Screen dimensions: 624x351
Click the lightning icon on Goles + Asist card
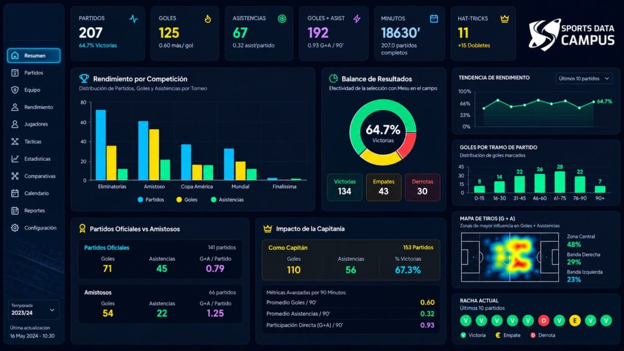356,19
